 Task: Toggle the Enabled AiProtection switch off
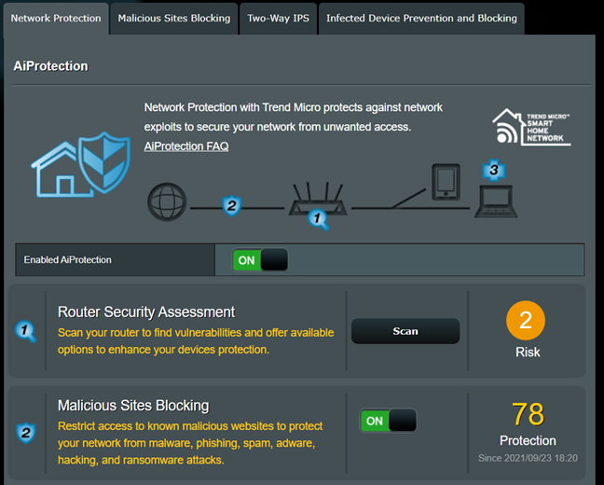[x=260, y=260]
